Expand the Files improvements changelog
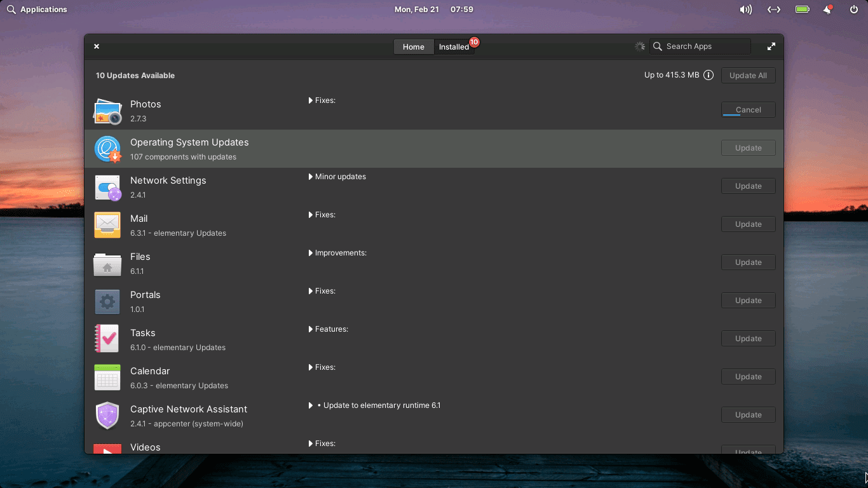The width and height of the screenshot is (868, 488). [311, 253]
